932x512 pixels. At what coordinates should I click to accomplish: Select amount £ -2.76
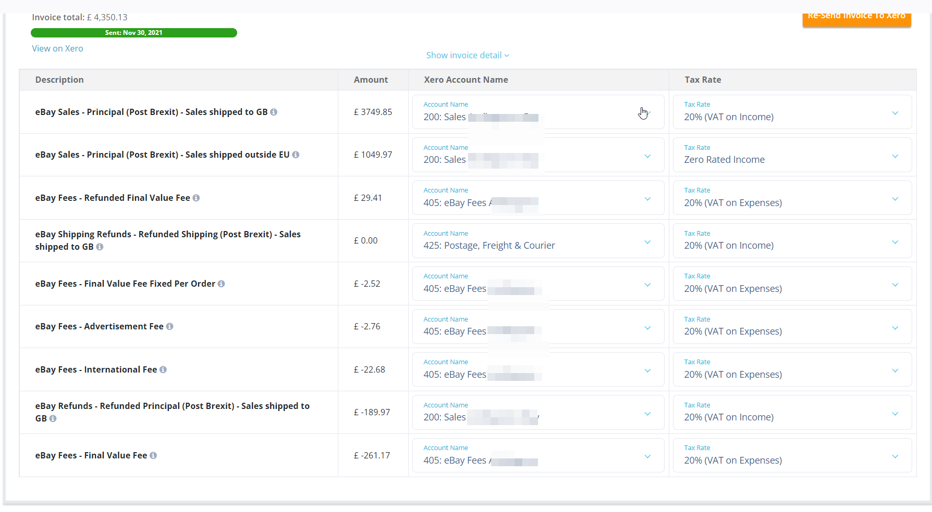coord(367,326)
